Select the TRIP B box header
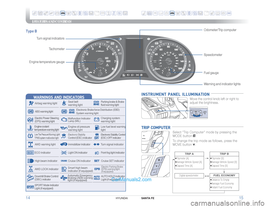Viewport: 269px width, 208px height. (224, 154)
